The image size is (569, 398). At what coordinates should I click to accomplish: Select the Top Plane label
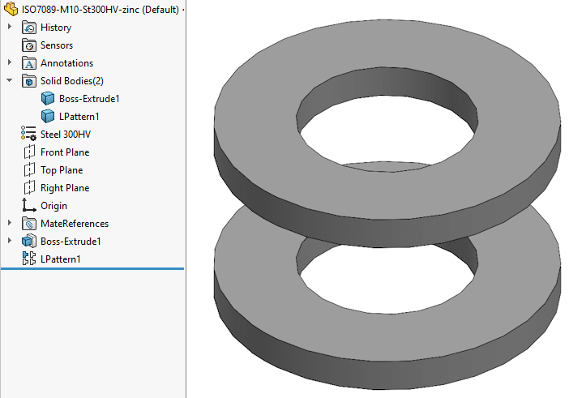(x=62, y=170)
